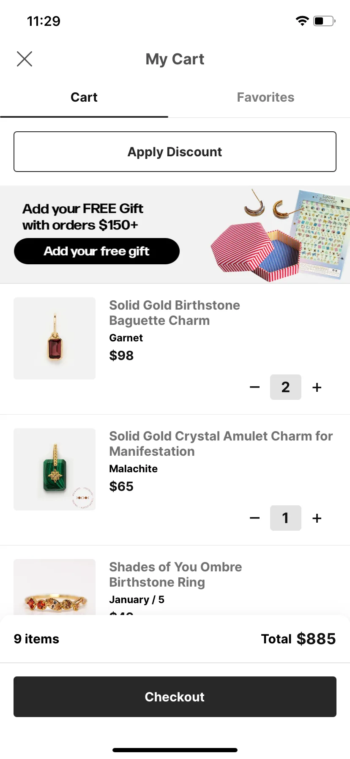Increase Garnet Baguette Charm quantity
This screenshot has width=350, height=759.
coord(317,387)
